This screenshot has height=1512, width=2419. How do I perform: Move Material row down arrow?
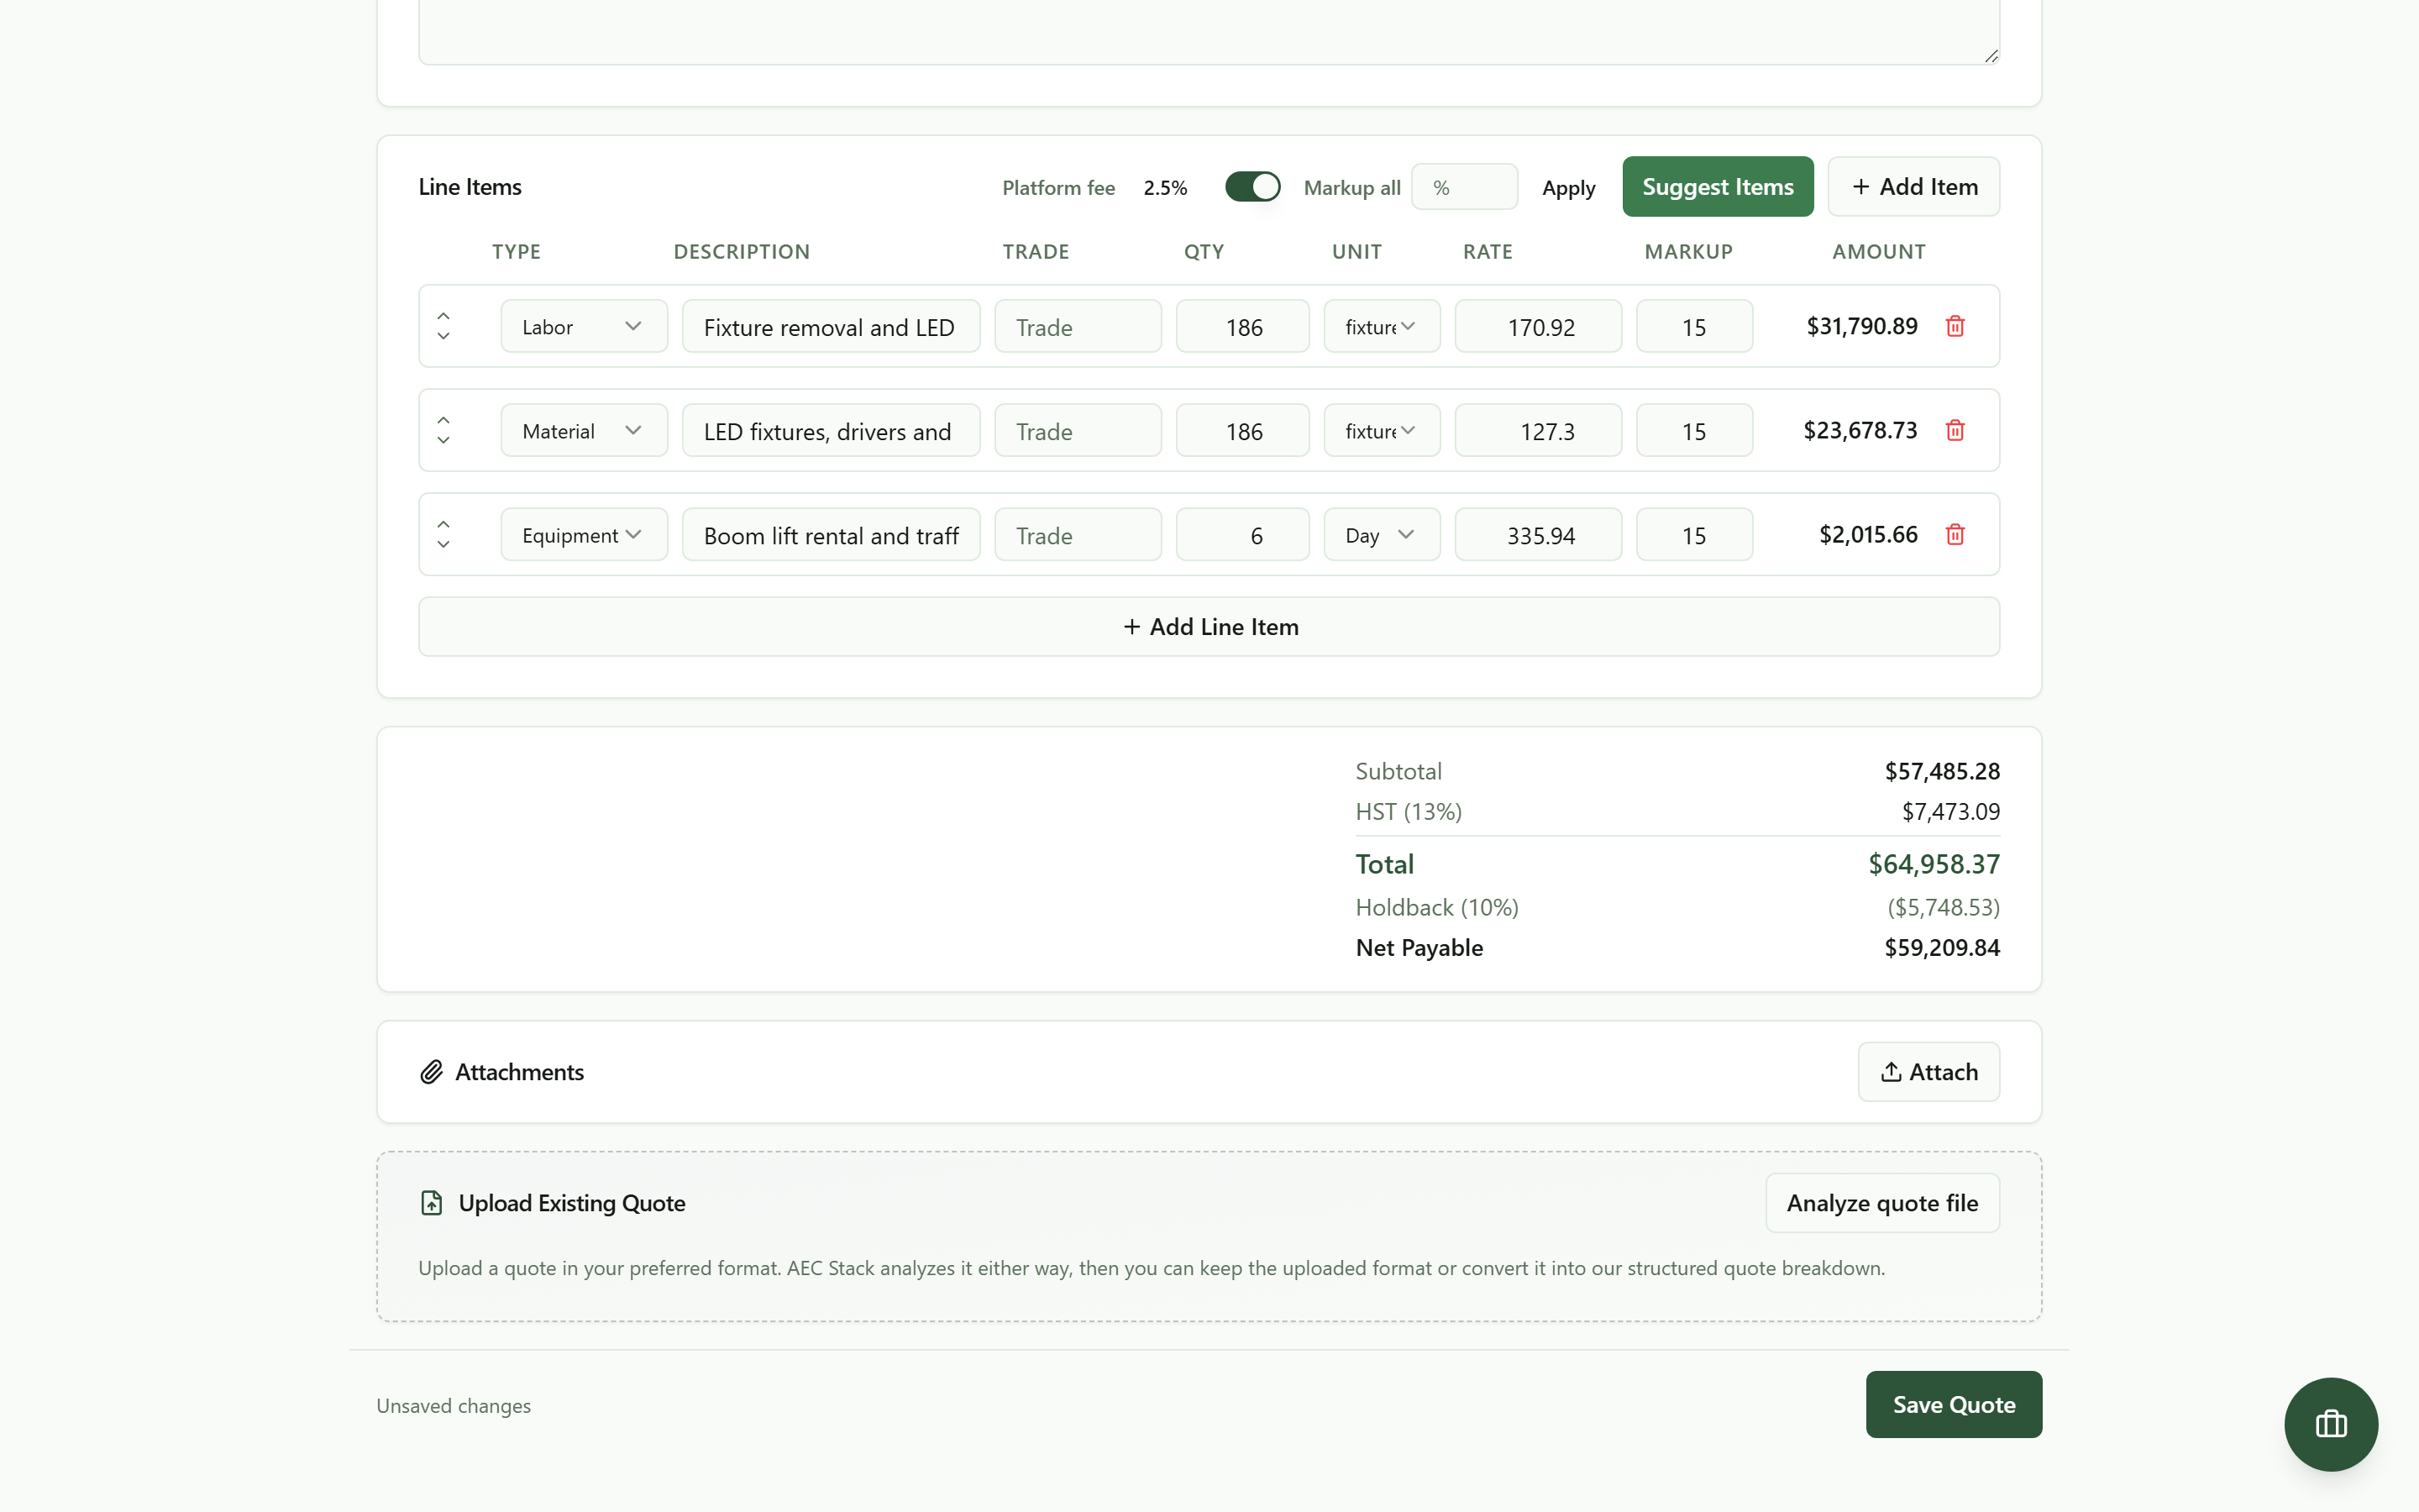pyautogui.click(x=443, y=441)
